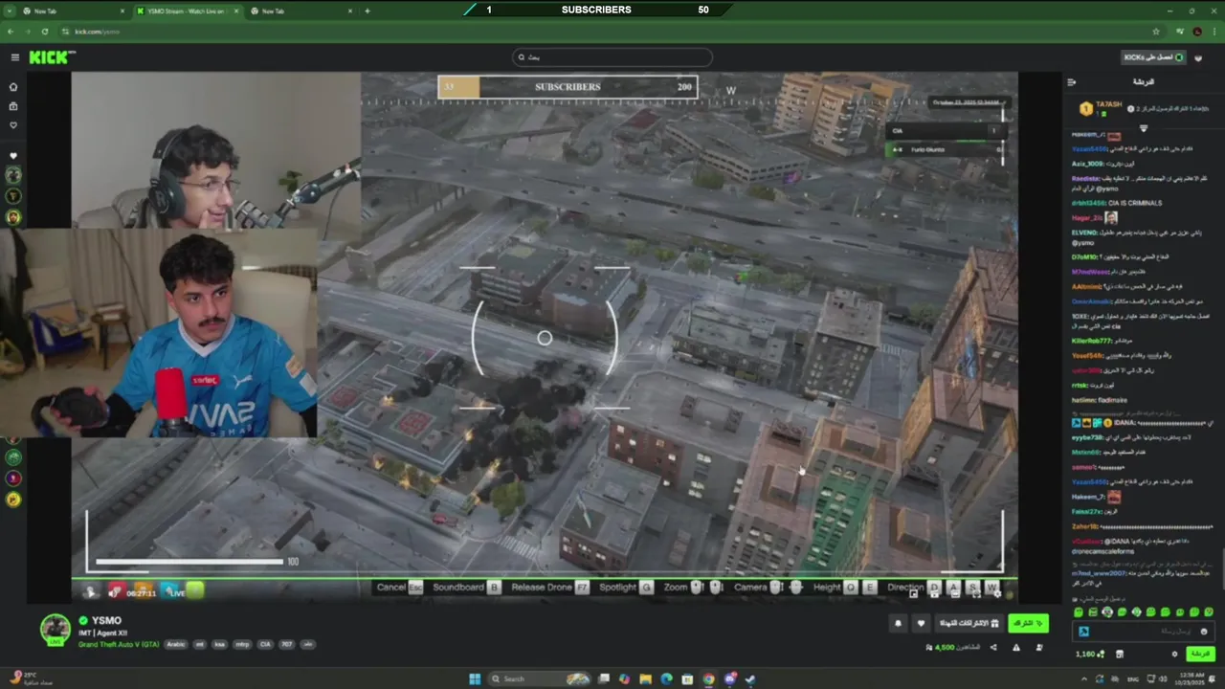This screenshot has width=1225, height=689.
Task: Share the stream via share icon
Action: click(x=992, y=648)
